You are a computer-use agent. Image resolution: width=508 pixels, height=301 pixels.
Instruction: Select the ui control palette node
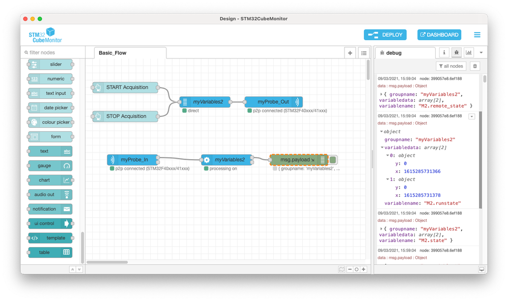[x=50, y=223]
